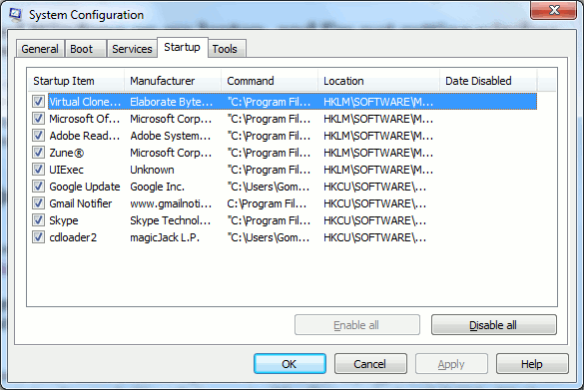Toggle the Google Update checkbox
584x390 pixels.
pos(38,187)
